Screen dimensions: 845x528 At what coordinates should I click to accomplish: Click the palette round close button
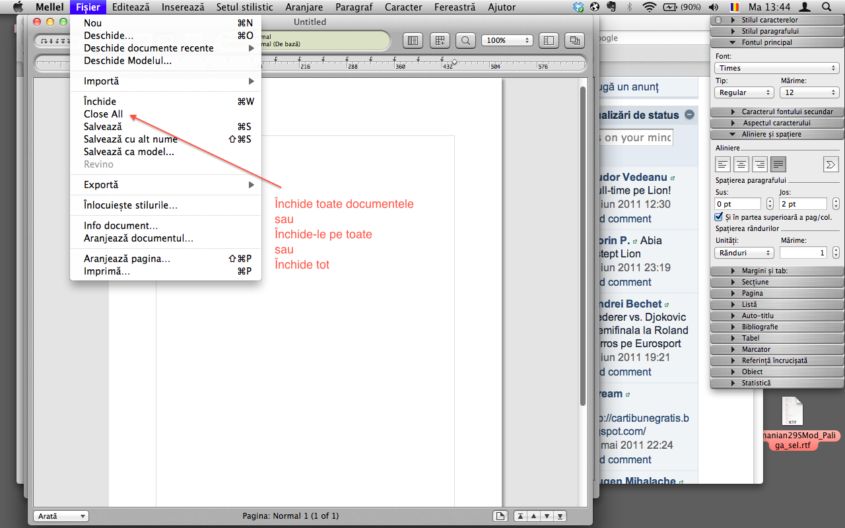(718, 20)
